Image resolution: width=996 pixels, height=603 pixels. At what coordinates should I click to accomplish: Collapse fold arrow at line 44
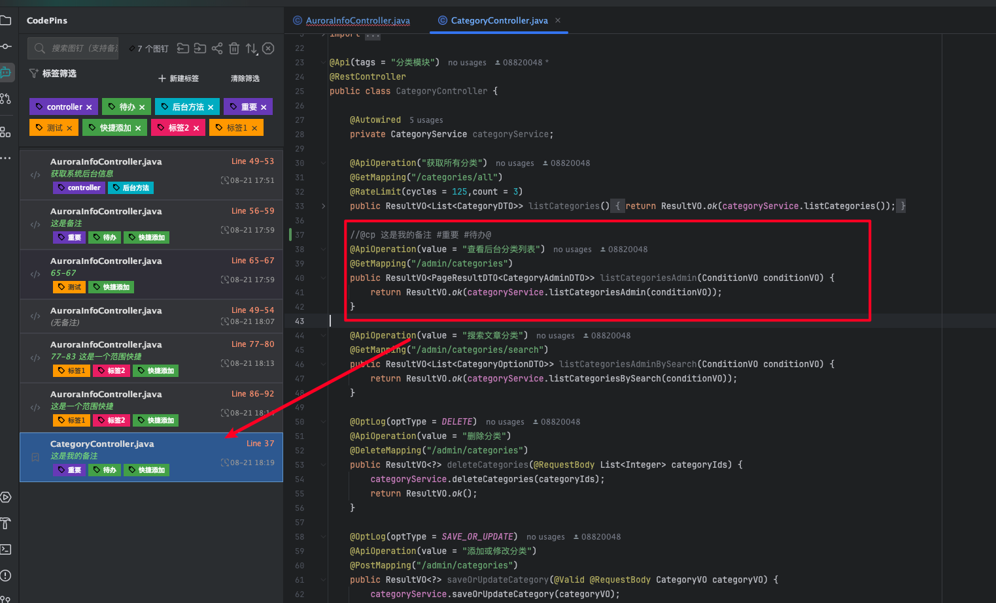[323, 336]
